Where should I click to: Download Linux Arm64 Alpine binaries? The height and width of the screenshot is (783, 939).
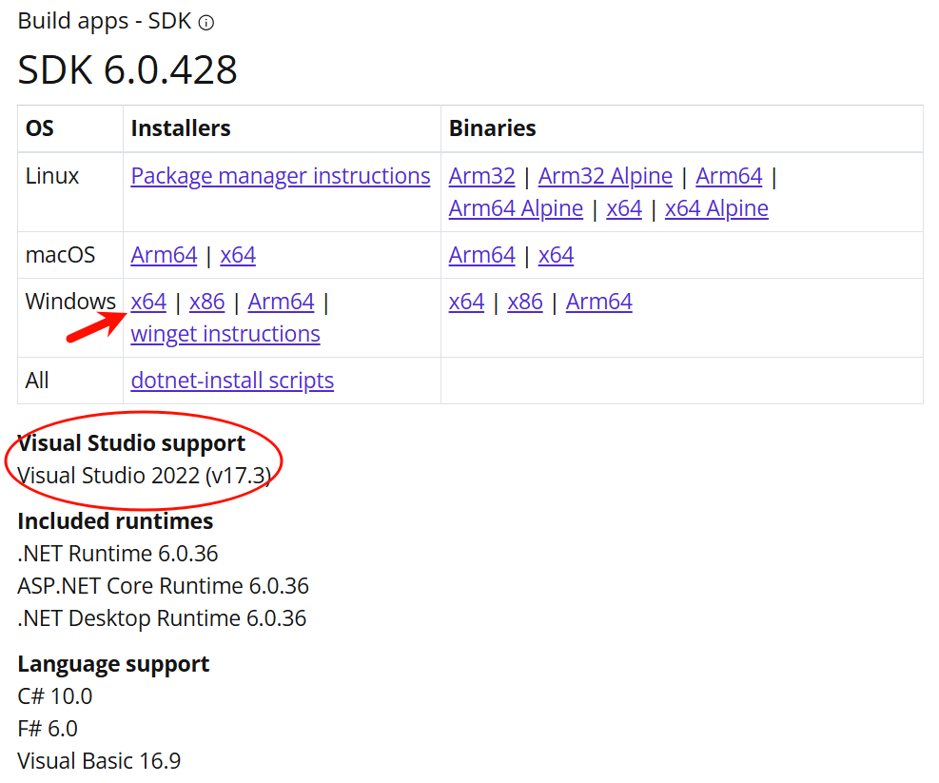coord(516,208)
